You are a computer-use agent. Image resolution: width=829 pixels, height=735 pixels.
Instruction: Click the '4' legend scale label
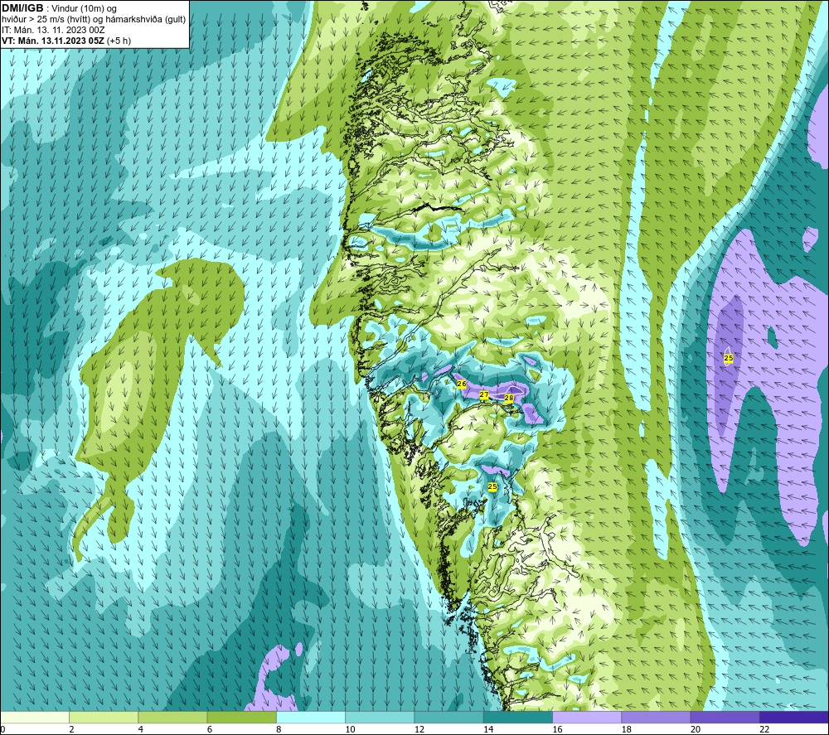[141, 729]
